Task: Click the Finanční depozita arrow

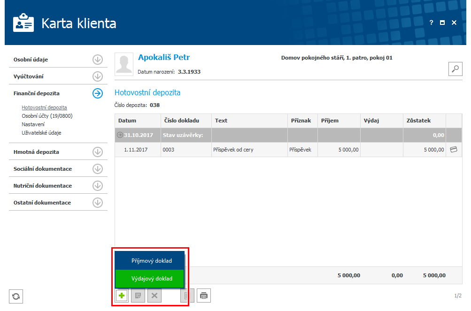Action: (97, 93)
